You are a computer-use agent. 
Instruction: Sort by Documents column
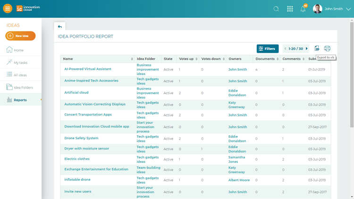[x=278, y=59]
